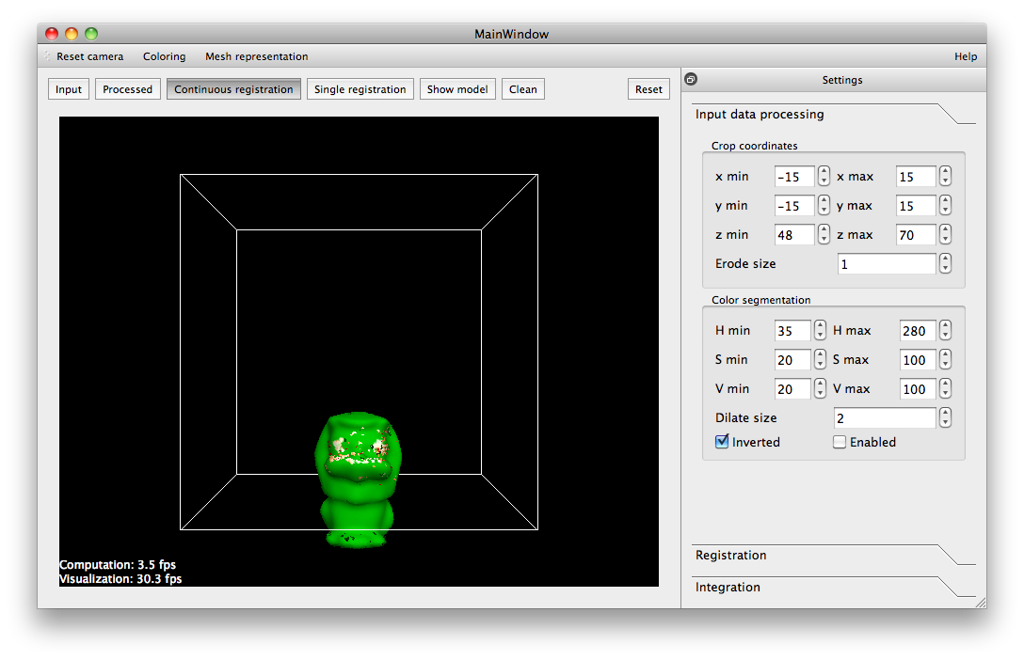Click the Computation fps readout
The image size is (1024, 660).
click(x=118, y=565)
